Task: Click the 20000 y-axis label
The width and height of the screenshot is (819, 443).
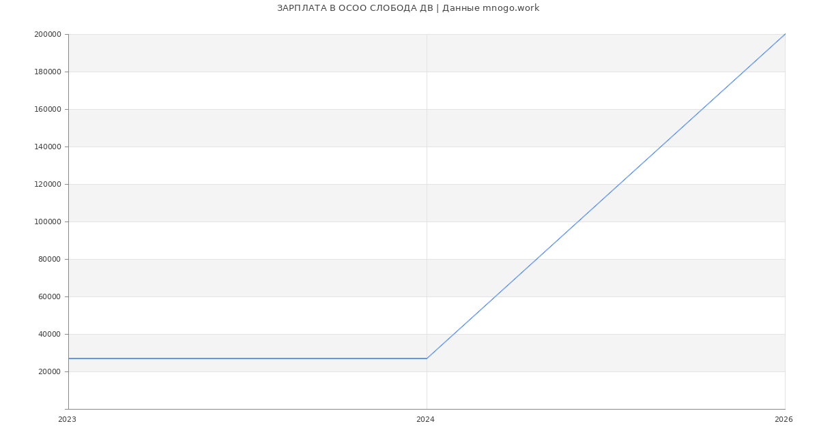Action: pos(50,372)
